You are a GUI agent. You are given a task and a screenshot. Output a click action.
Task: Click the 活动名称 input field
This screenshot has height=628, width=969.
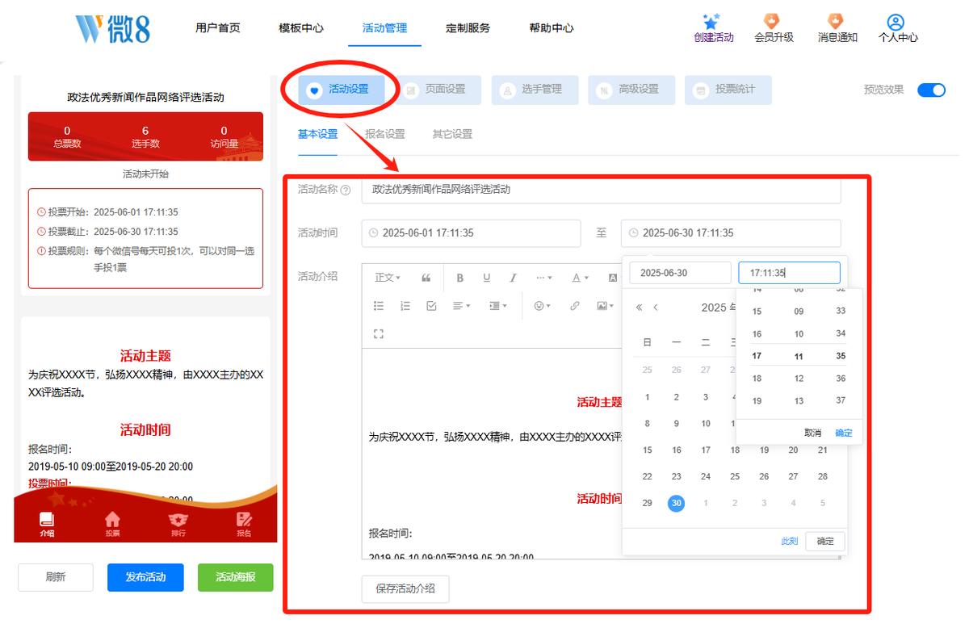pos(602,190)
